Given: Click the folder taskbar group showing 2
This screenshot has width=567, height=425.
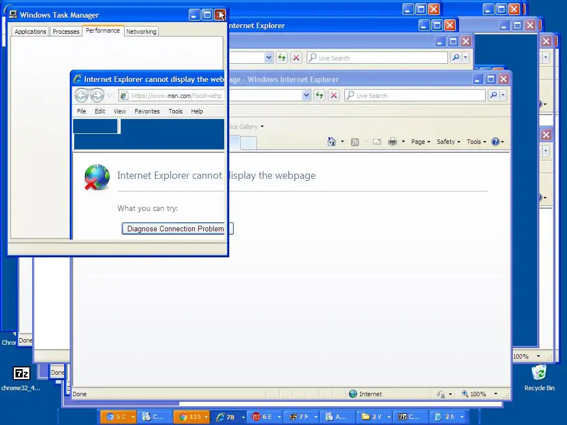Looking at the screenshot, I should click(374, 417).
